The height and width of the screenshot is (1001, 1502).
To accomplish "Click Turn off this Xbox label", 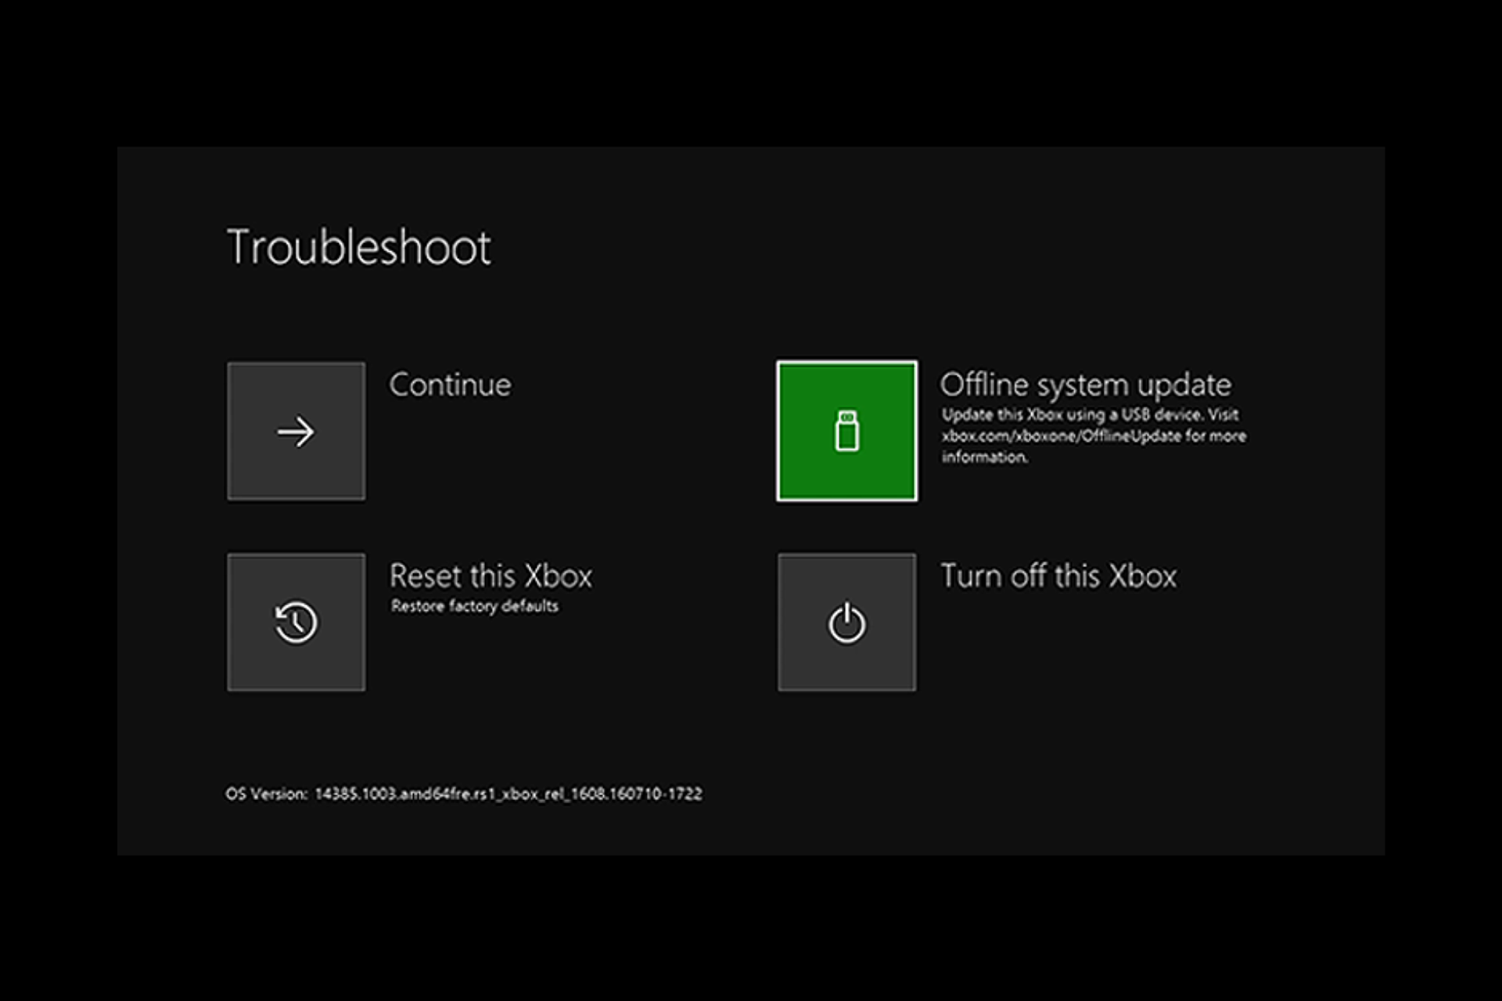I will 1058,576.
